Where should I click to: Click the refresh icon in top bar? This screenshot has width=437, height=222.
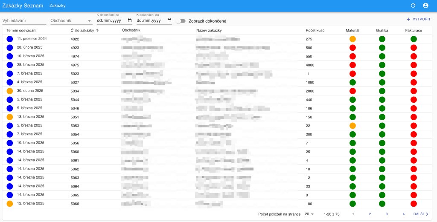pos(413,6)
